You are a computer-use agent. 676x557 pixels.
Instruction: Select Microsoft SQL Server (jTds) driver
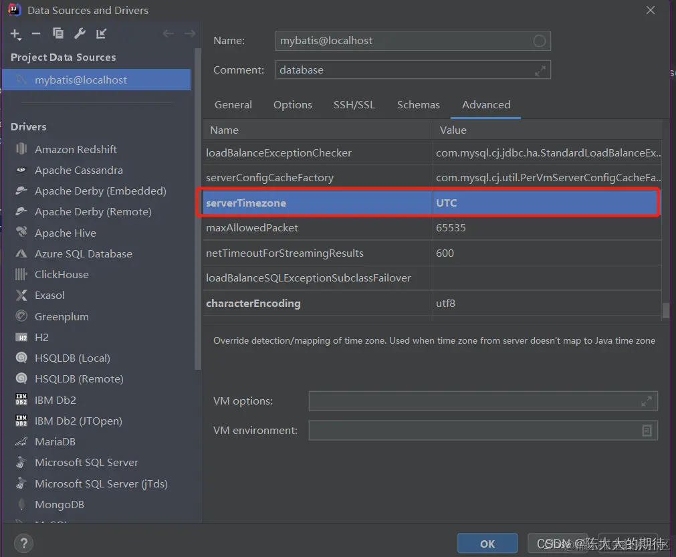point(101,483)
